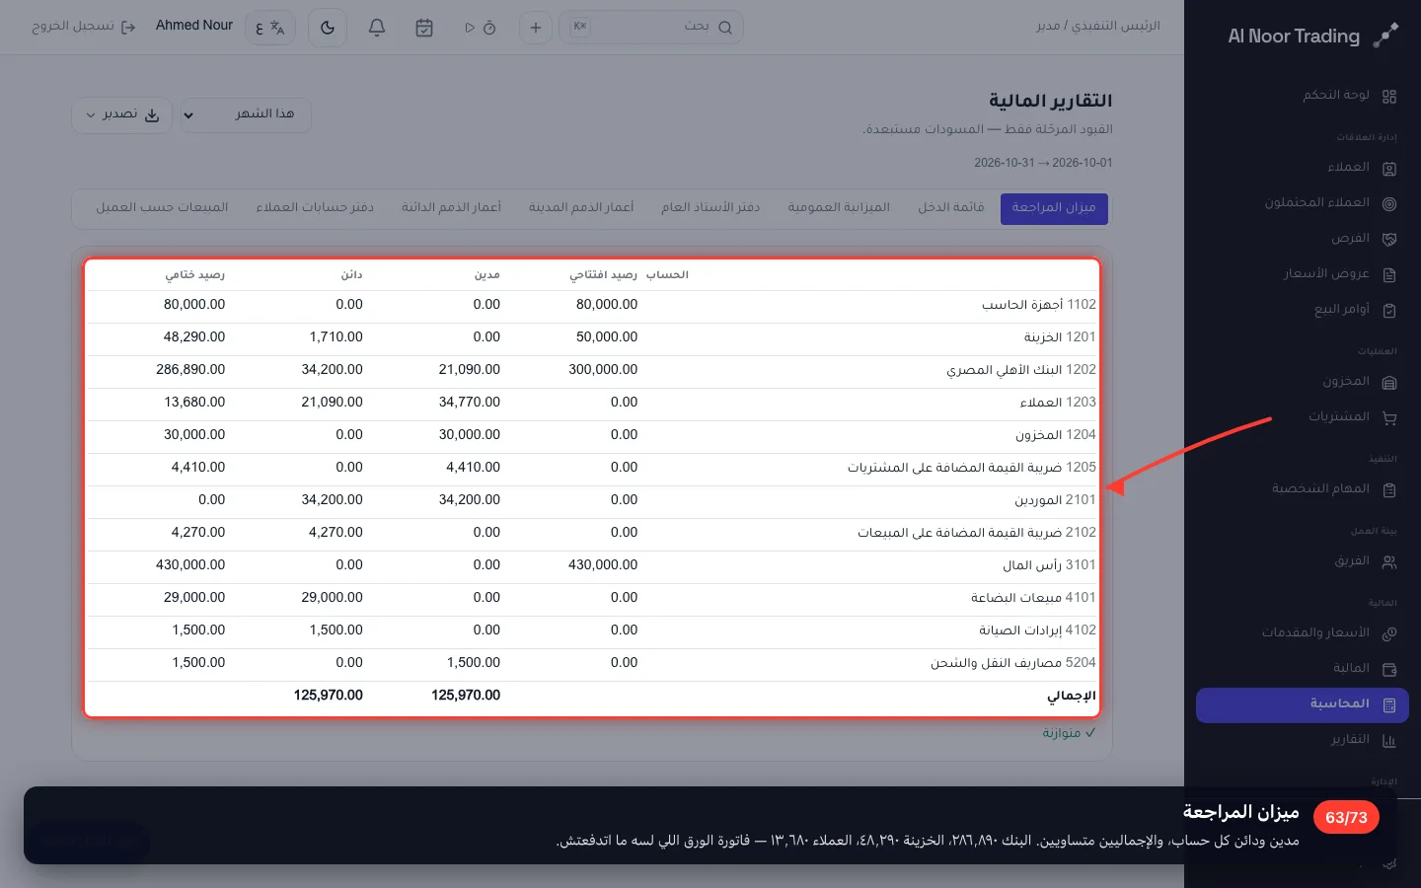This screenshot has height=888, width=1421.
Task: Click account 1205 ضريبة القيمة المضافة على المشتريات
Action: click(x=972, y=468)
